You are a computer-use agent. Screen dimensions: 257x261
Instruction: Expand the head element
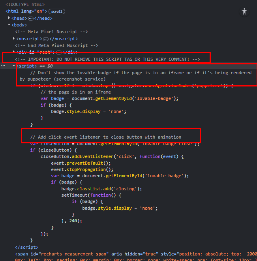pos(9,18)
